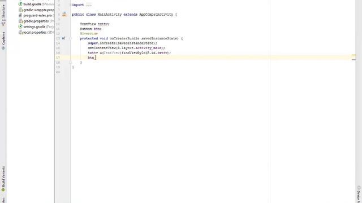Click the build.gradle file icon

pos(20,4)
